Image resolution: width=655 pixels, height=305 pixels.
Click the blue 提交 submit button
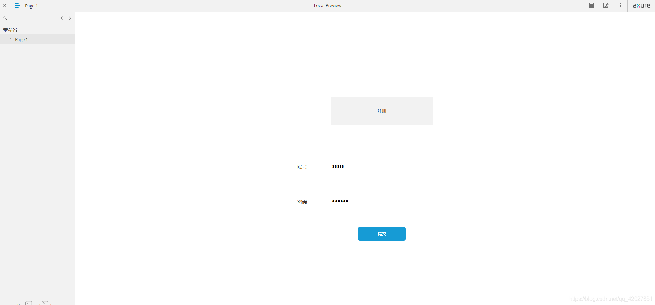tap(382, 234)
